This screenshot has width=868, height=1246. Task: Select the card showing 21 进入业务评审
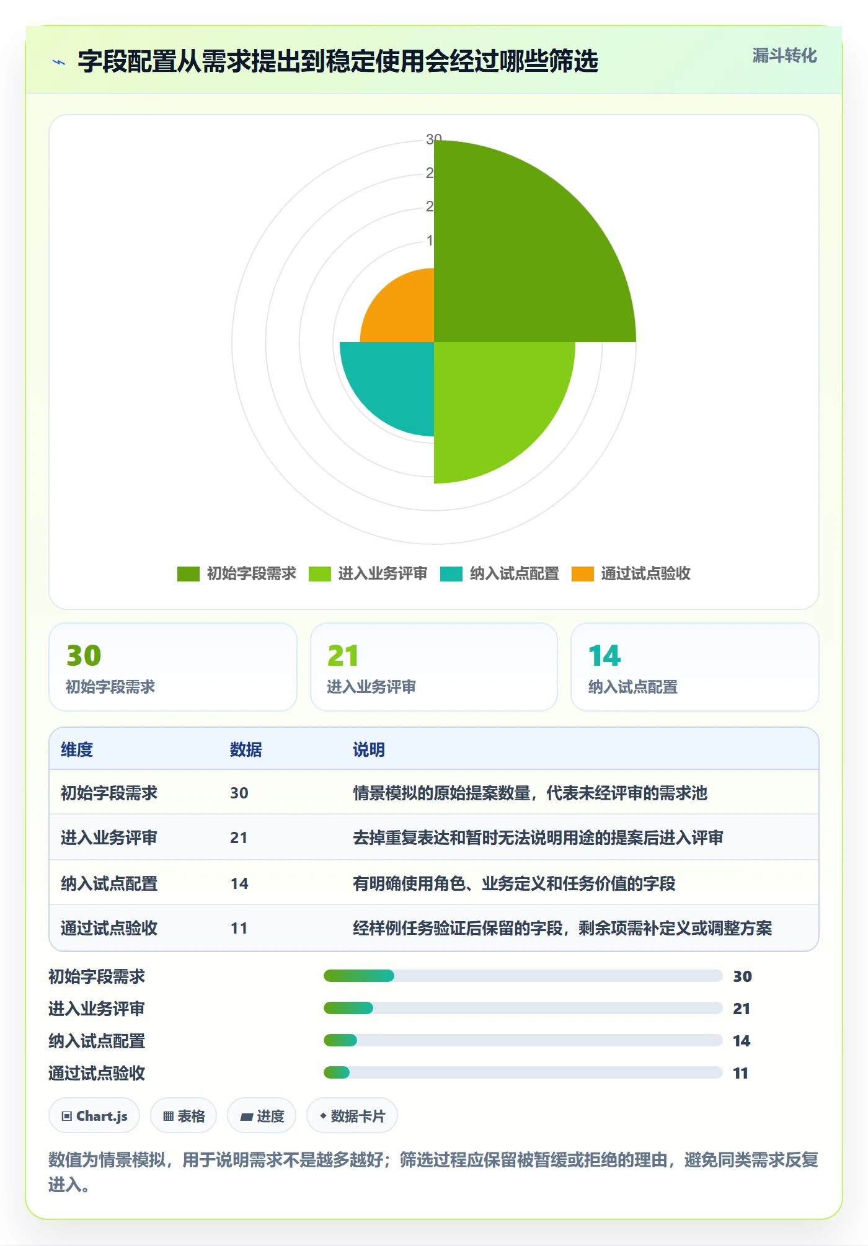coord(434,667)
